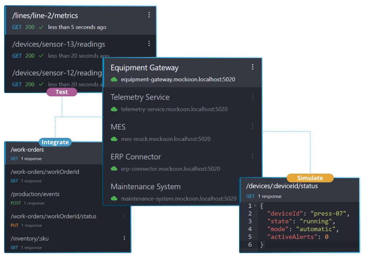This screenshot has height=263, width=365.
Task: Click the Integrate label badge
Action: 55,142
